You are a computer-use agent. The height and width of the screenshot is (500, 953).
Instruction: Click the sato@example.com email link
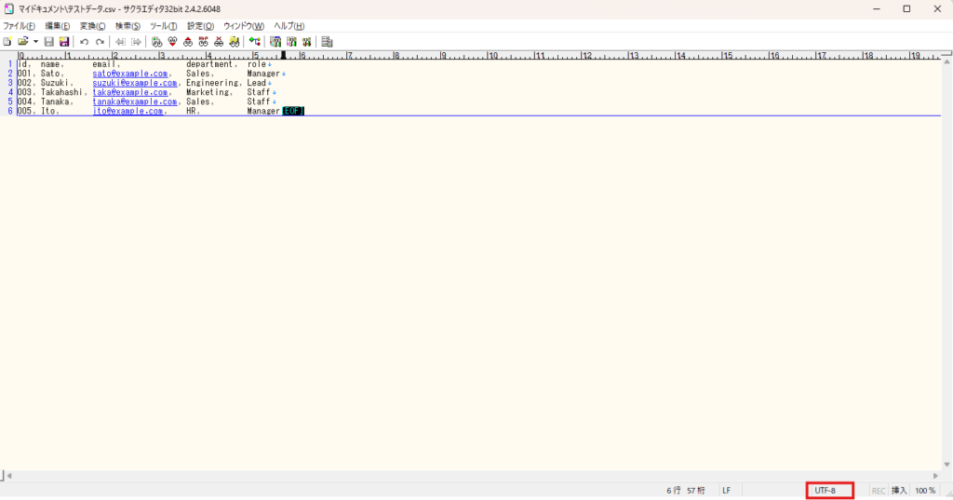(x=130, y=73)
